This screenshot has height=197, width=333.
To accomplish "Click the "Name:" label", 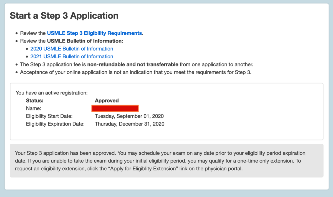I will click(33, 108).
